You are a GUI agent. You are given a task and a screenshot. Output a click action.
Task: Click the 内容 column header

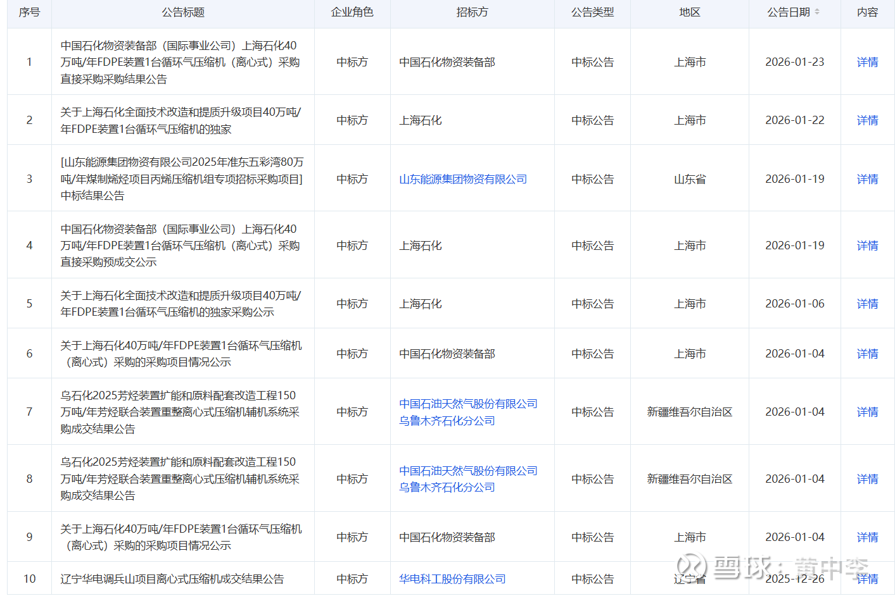click(867, 12)
